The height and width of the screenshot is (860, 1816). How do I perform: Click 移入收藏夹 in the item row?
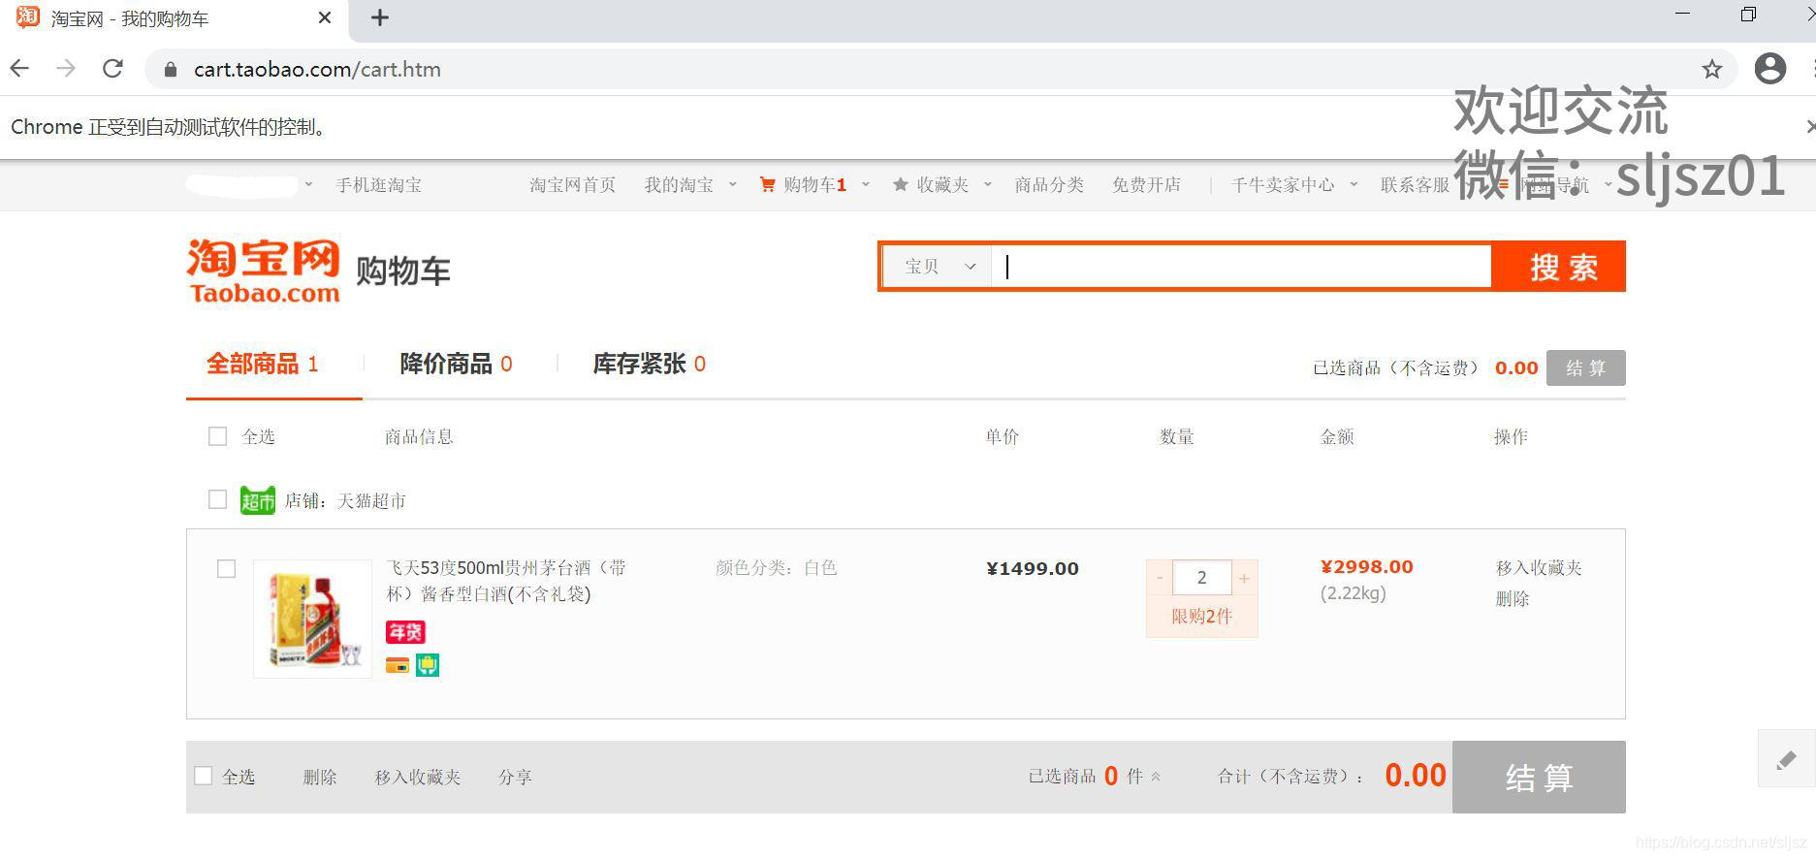coord(1539,567)
